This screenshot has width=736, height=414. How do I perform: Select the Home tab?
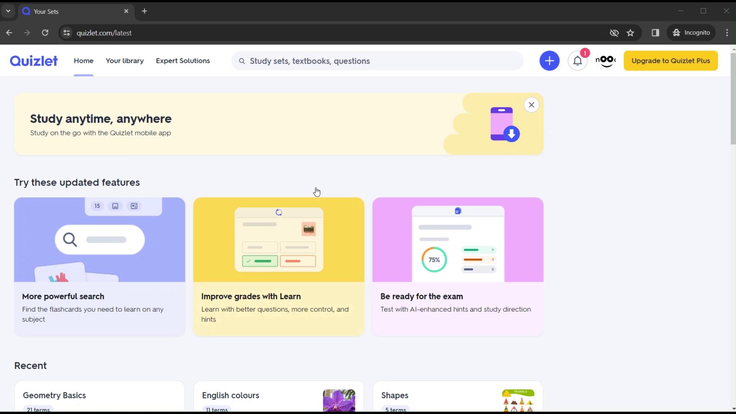click(84, 61)
